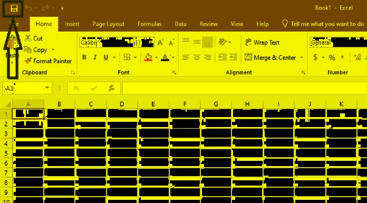The image size is (367, 203).
Task: Switch to the Home tab
Action: tap(44, 24)
